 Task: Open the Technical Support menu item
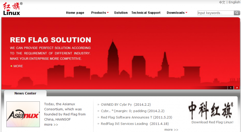click(146, 13)
